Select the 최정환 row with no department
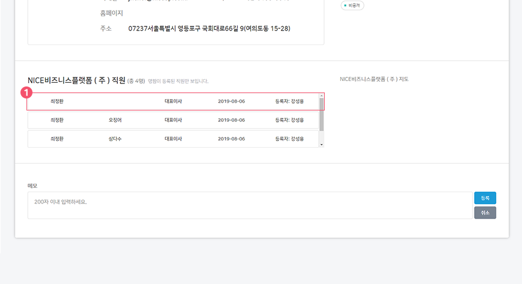 (173, 101)
